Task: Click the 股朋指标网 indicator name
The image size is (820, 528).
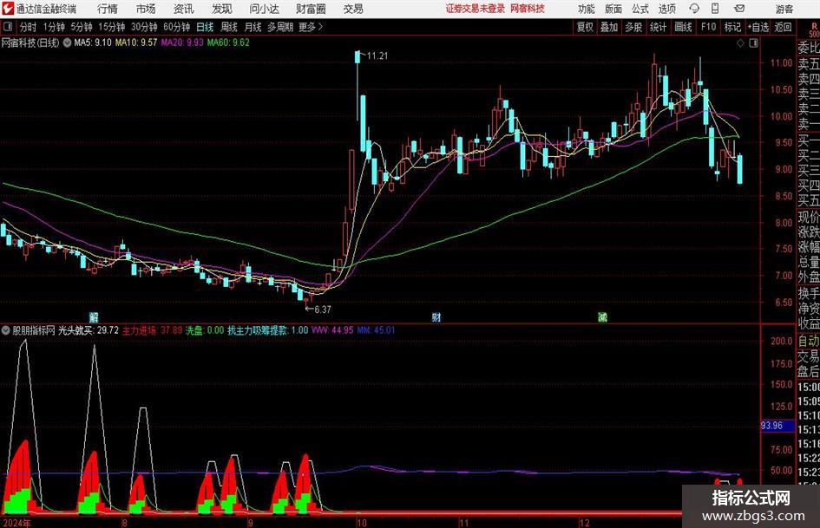Action: tap(34, 330)
